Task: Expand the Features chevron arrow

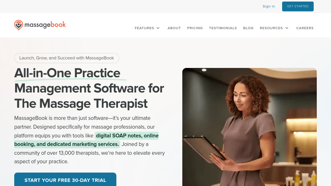Action: [158, 28]
